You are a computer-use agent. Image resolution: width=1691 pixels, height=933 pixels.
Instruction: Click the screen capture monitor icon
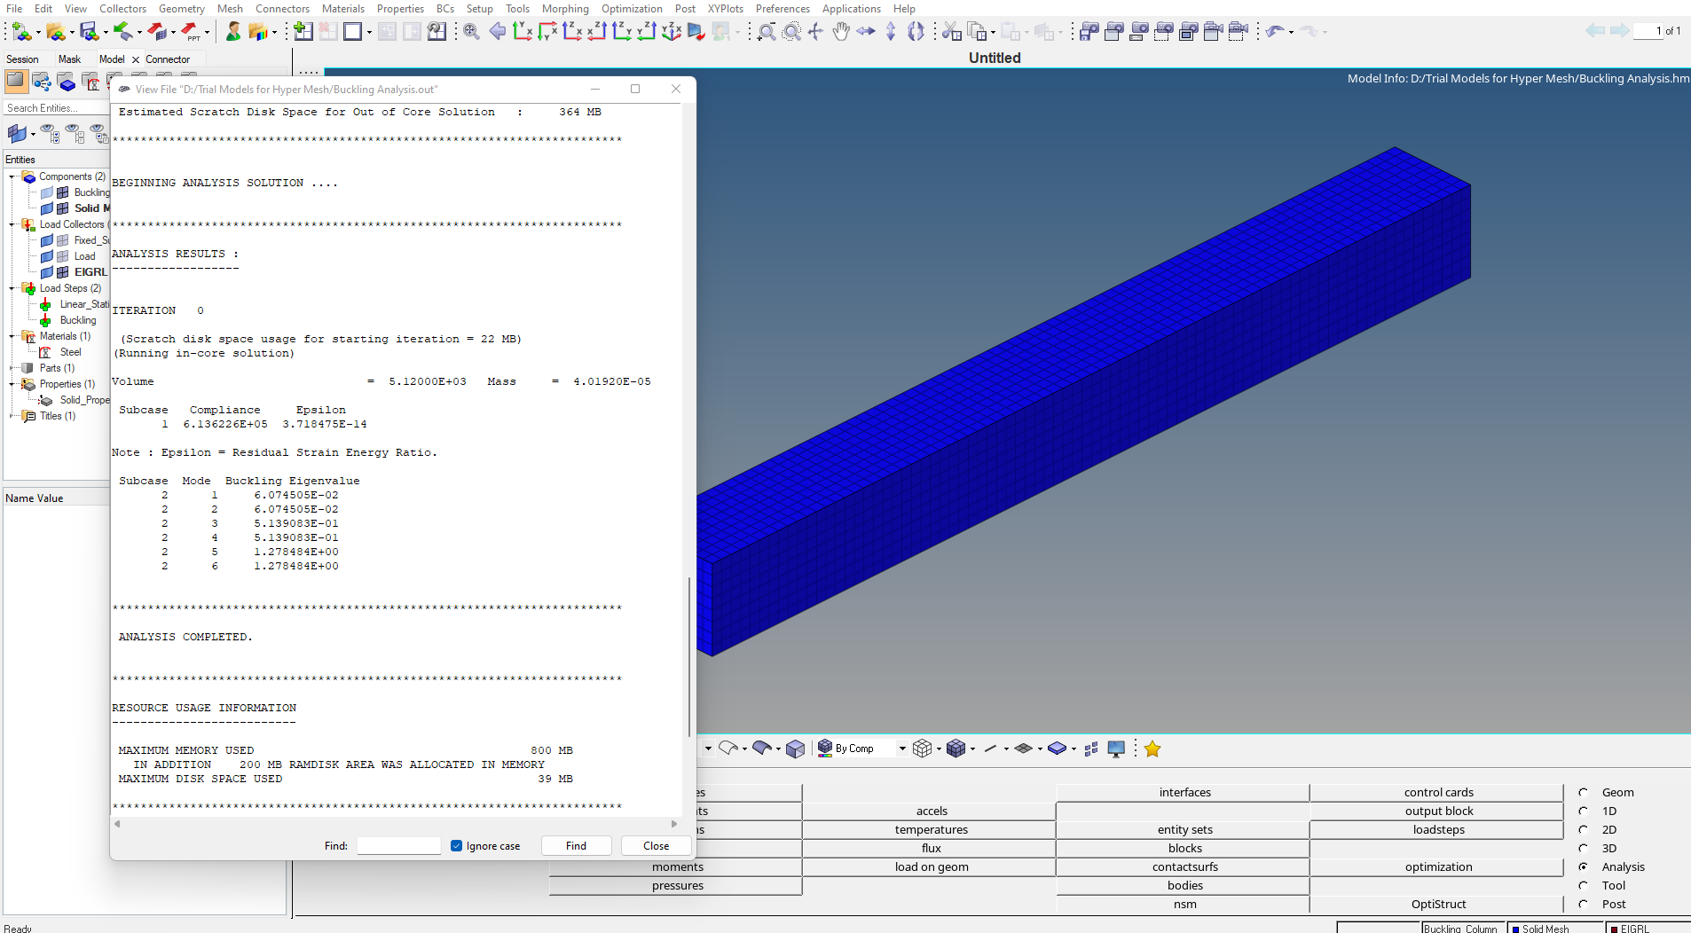click(x=1116, y=749)
